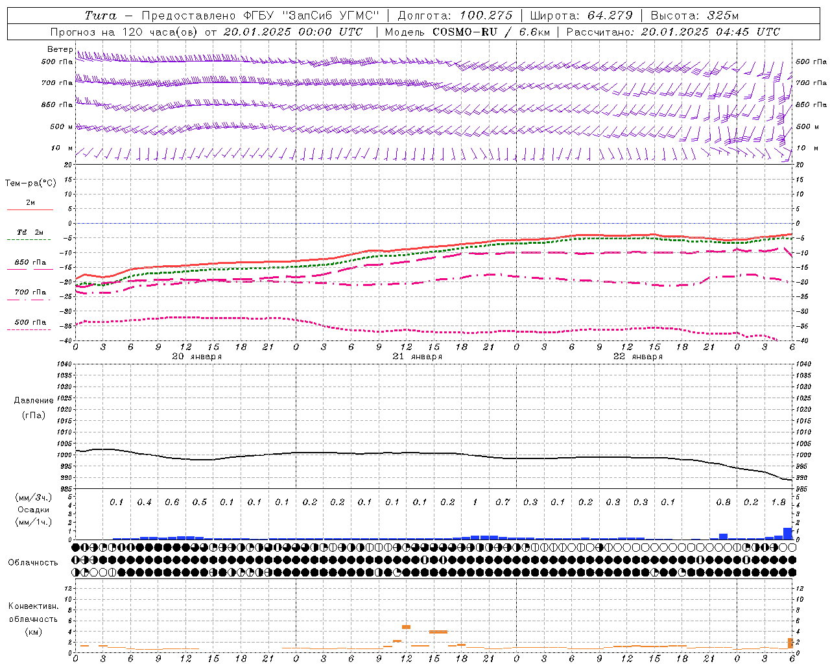Click the "Высота: 325м" elevation value
Image resolution: width=830 pixels, height=664 pixels.
[694, 16]
